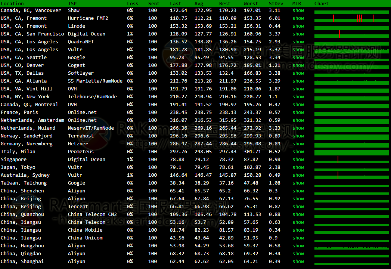Viewport: 391px width, 269px height.
Task: Click the ISP column header
Action: pyautogui.click(x=72, y=3)
